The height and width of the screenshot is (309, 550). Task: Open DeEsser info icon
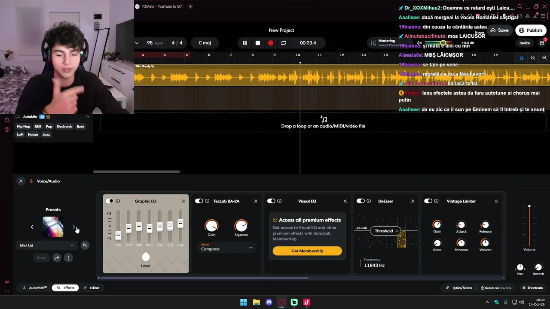pos(369,201)
